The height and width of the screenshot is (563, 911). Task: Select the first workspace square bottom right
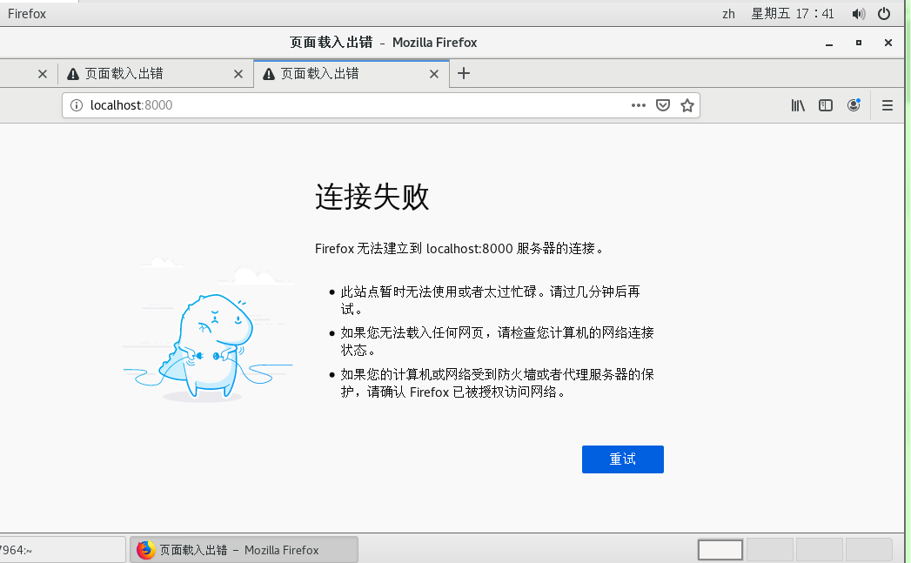pyautogui.click(x=720, y=549)
